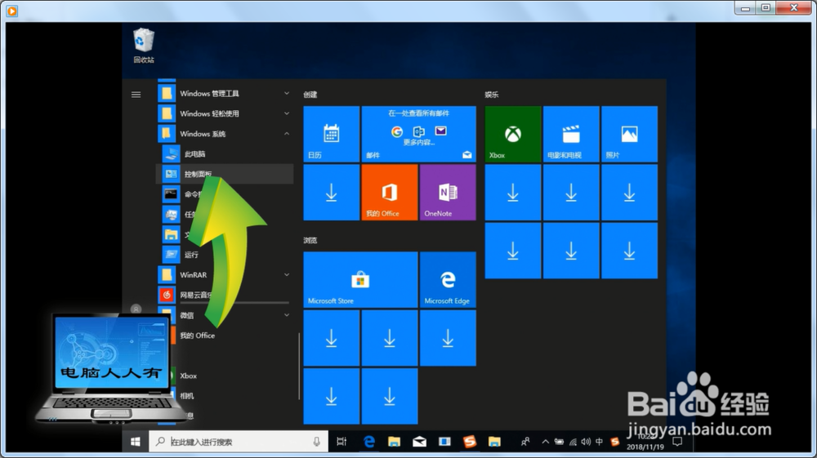This screenshot has height=458, width=817.
Task: Open the Mail envelope on the taskbar
Action: point(419,442)
